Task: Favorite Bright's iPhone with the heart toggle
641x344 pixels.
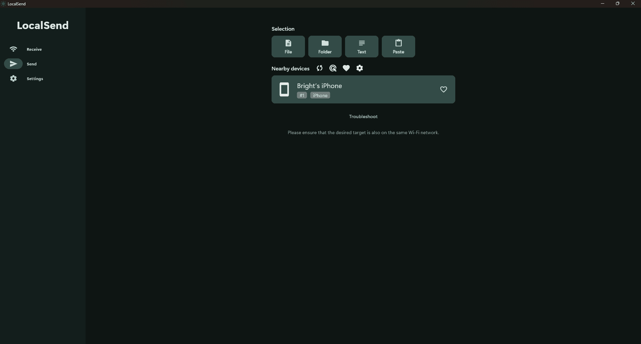Action: 443,89
